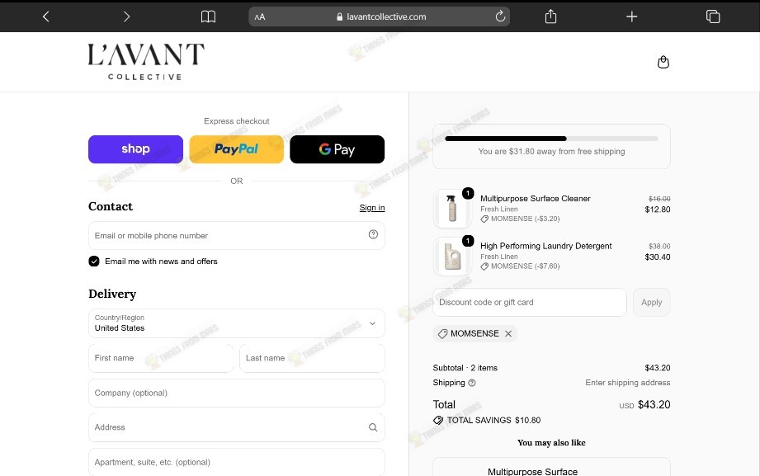
Task: Click the Discount code or gift card field
Action: [x=530, y=302]
